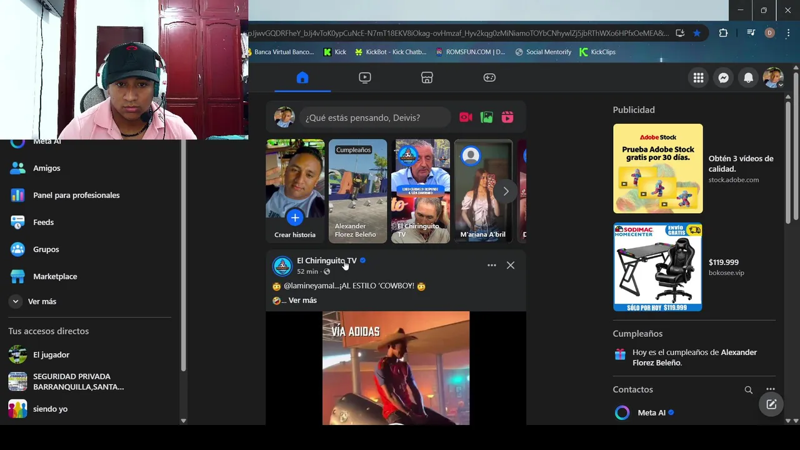Click the live video camera icon
800x450 pixels.
[466, 117]
